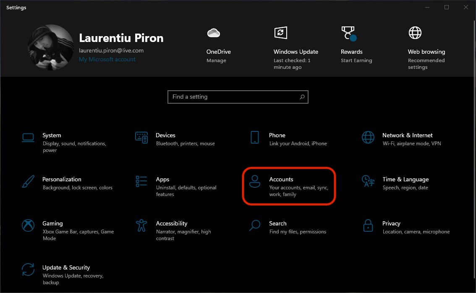Image resolution: width=476 pixels, height=293 pixels.
Task: Open the Rewards trophy icon
Action: 348,33
